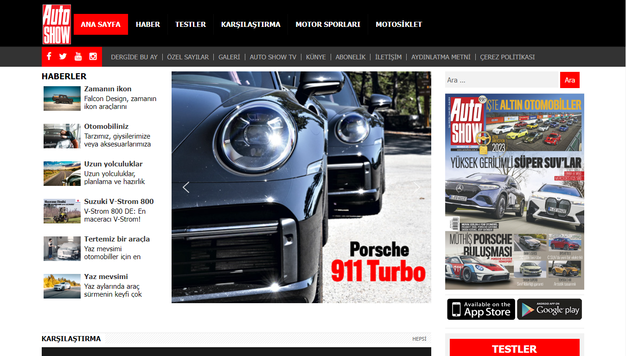The height and width of the screenshot is (356, 626).
Task: Open the Facebook social icon
Action: pos(49,57)
